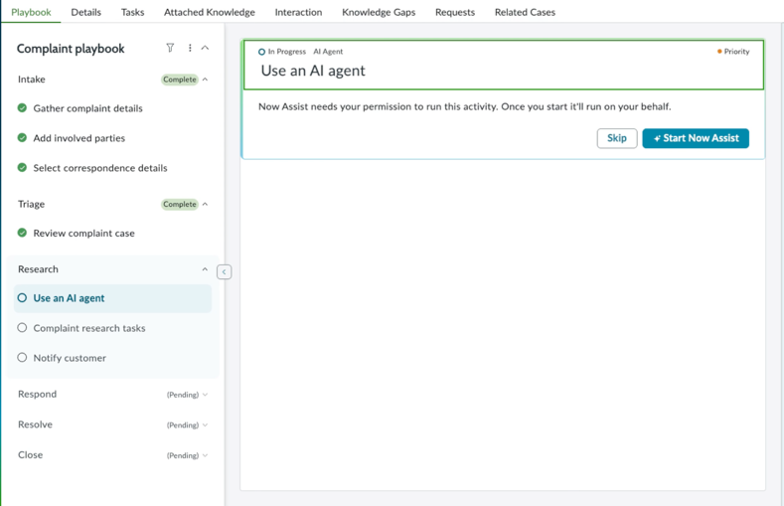Collapse the entire Complaint playbook panel
The image size is (784, 506).
tap(205, 48)
